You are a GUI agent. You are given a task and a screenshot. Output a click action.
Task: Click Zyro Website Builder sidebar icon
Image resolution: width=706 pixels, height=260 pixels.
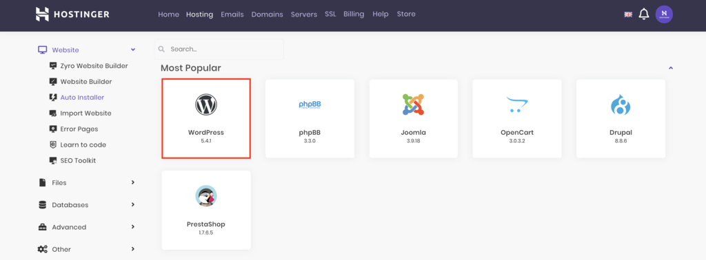[x=52, y=66]
